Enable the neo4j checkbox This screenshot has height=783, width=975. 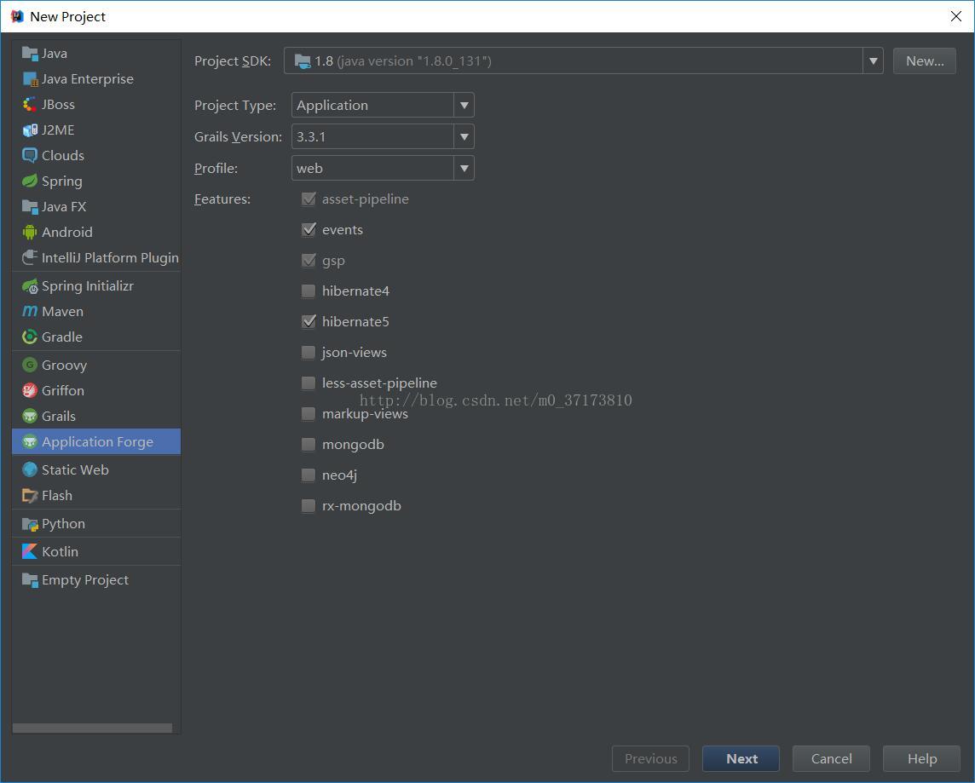309,475
